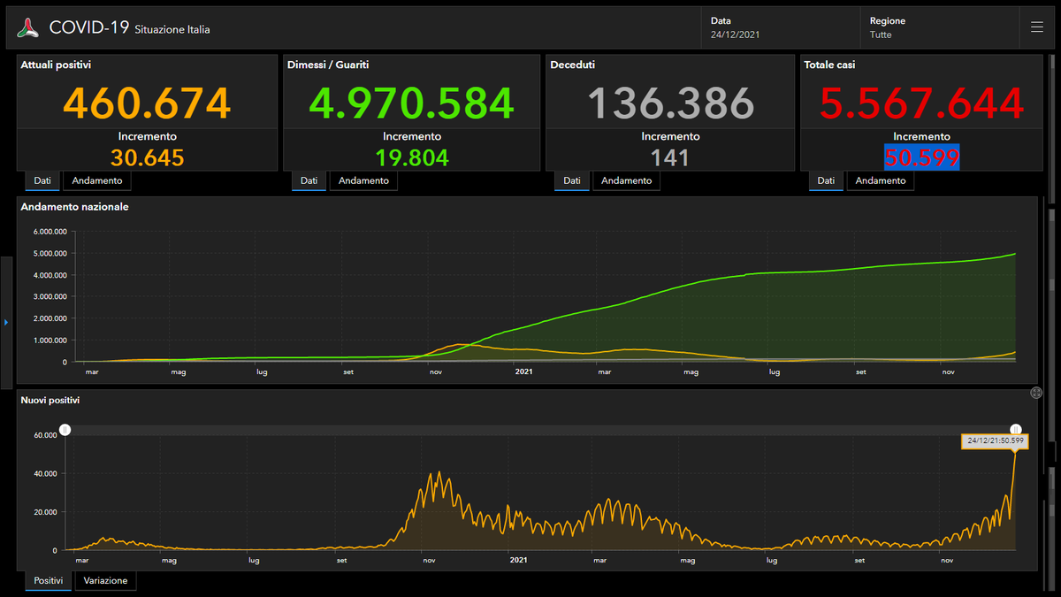Click the highlighted 50.599 increment value

coord(922,157)
